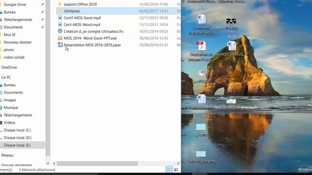Image resolution: width=312 pixels, height=175 pixels.
Task: Open quick access Bureau with pin
Action: (x=10, y=12)
